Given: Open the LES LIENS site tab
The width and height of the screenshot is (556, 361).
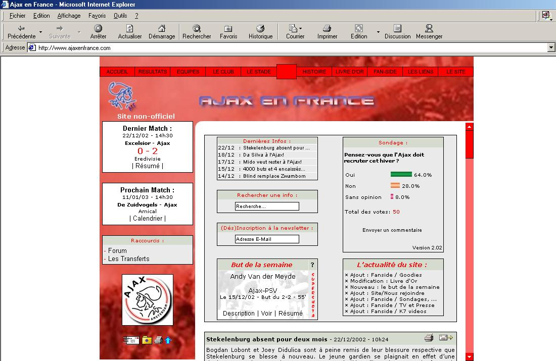Looking at the screenshot, I should click(421, 72).
